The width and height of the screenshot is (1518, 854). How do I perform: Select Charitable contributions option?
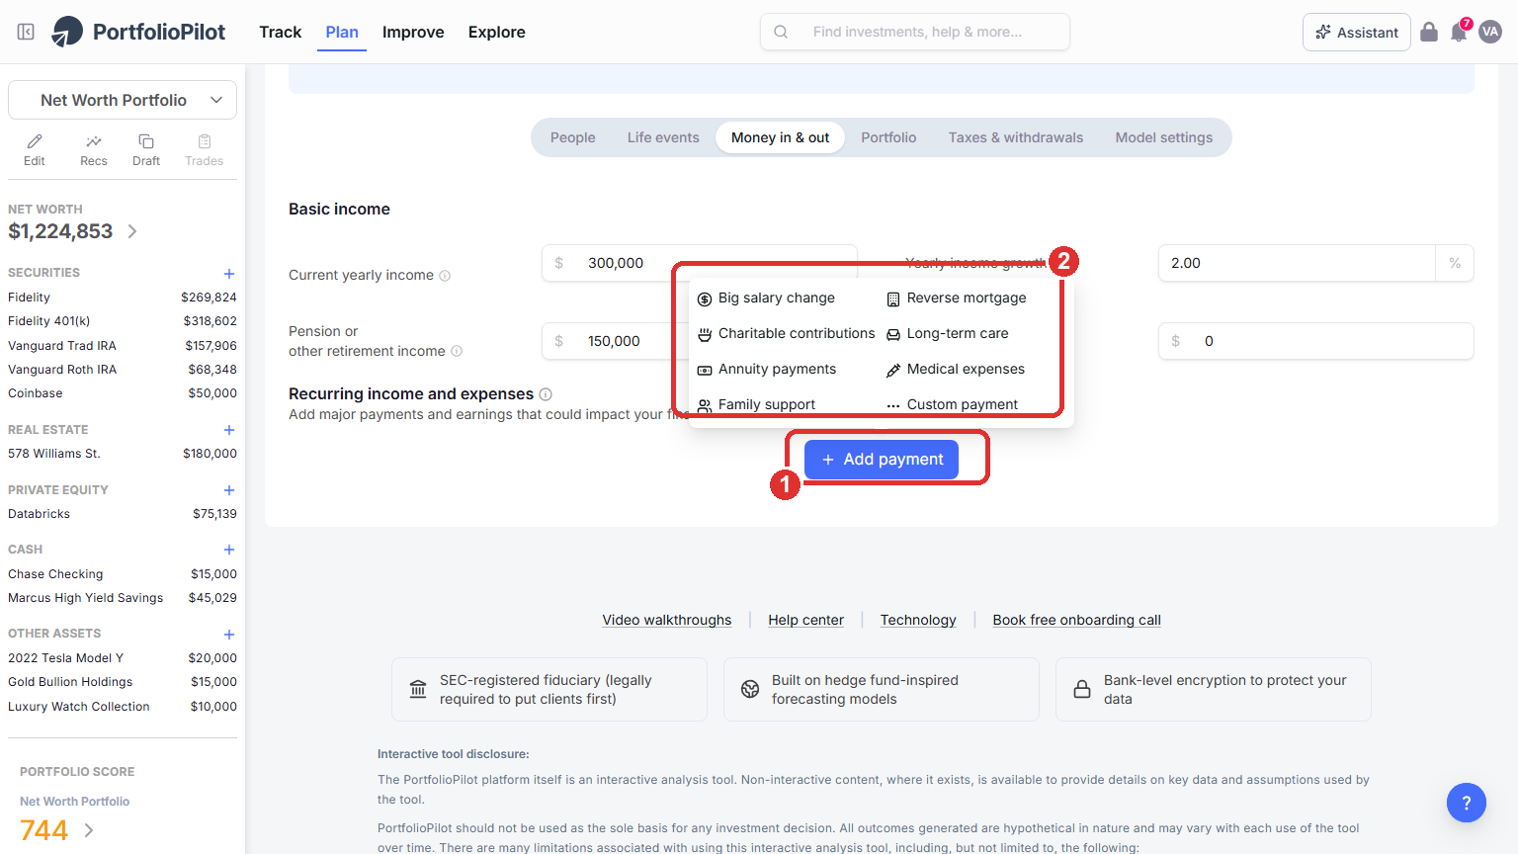click(786, 334)
